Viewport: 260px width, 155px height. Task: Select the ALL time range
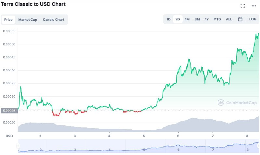(229, 19)
